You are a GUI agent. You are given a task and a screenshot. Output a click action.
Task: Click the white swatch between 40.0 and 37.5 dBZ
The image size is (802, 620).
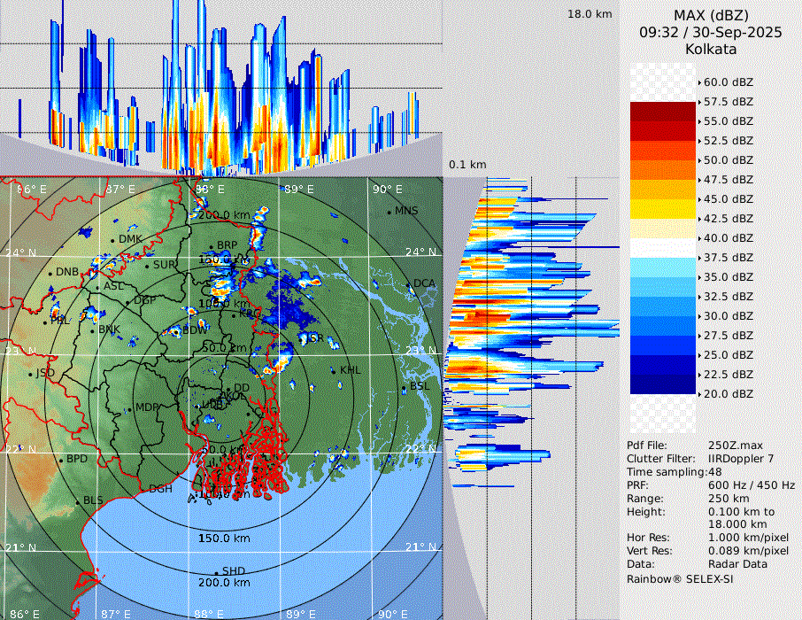663,248
